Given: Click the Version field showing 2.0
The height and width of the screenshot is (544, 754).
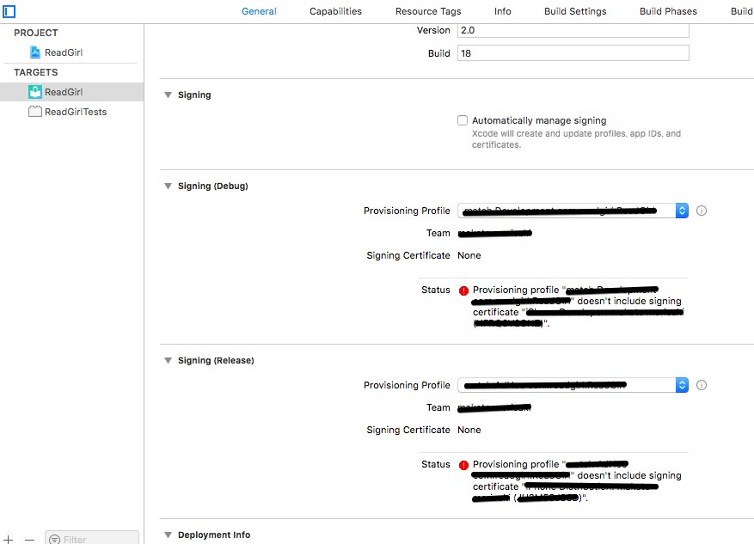Looking at the screenshot, I should pyautogui.click(x=573, y=30).
